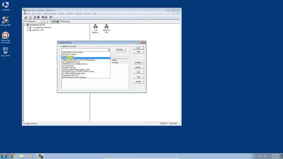
Task: Select DeviceNet Drivers entry from the list
Action: 86,72
